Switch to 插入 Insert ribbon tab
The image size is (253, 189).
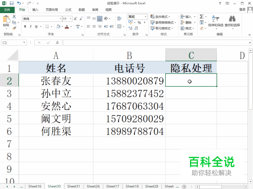(x=35, y=10)
